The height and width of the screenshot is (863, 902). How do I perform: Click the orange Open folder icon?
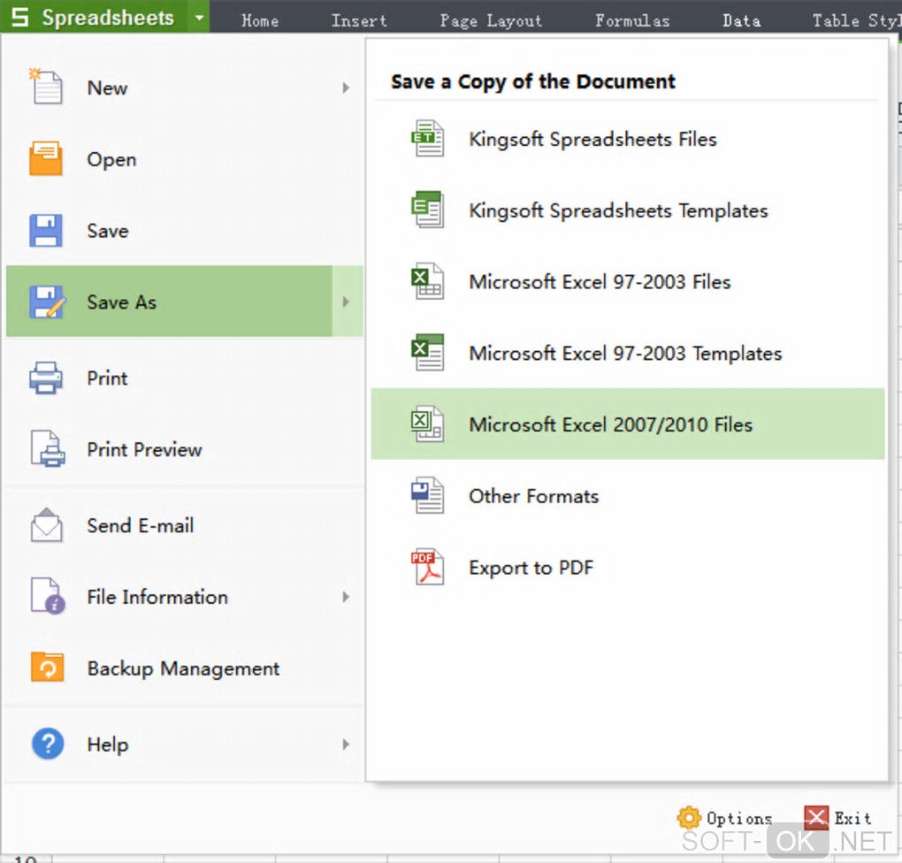coord(46,159)
